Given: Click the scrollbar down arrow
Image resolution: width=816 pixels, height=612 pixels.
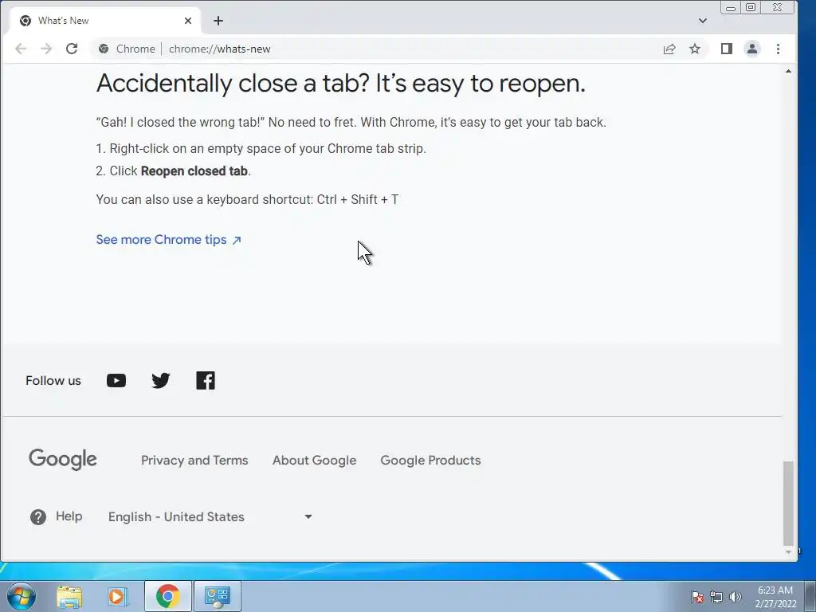Looking at the screenshot, I should [788, 551].
